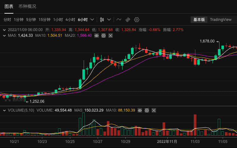Expand chart type dropdown beside candlestick icon
The height and width of the screenshot is (148, 237).
pos(109,20)
